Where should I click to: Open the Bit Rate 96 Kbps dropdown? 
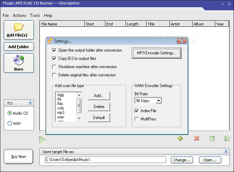[159, 101]
